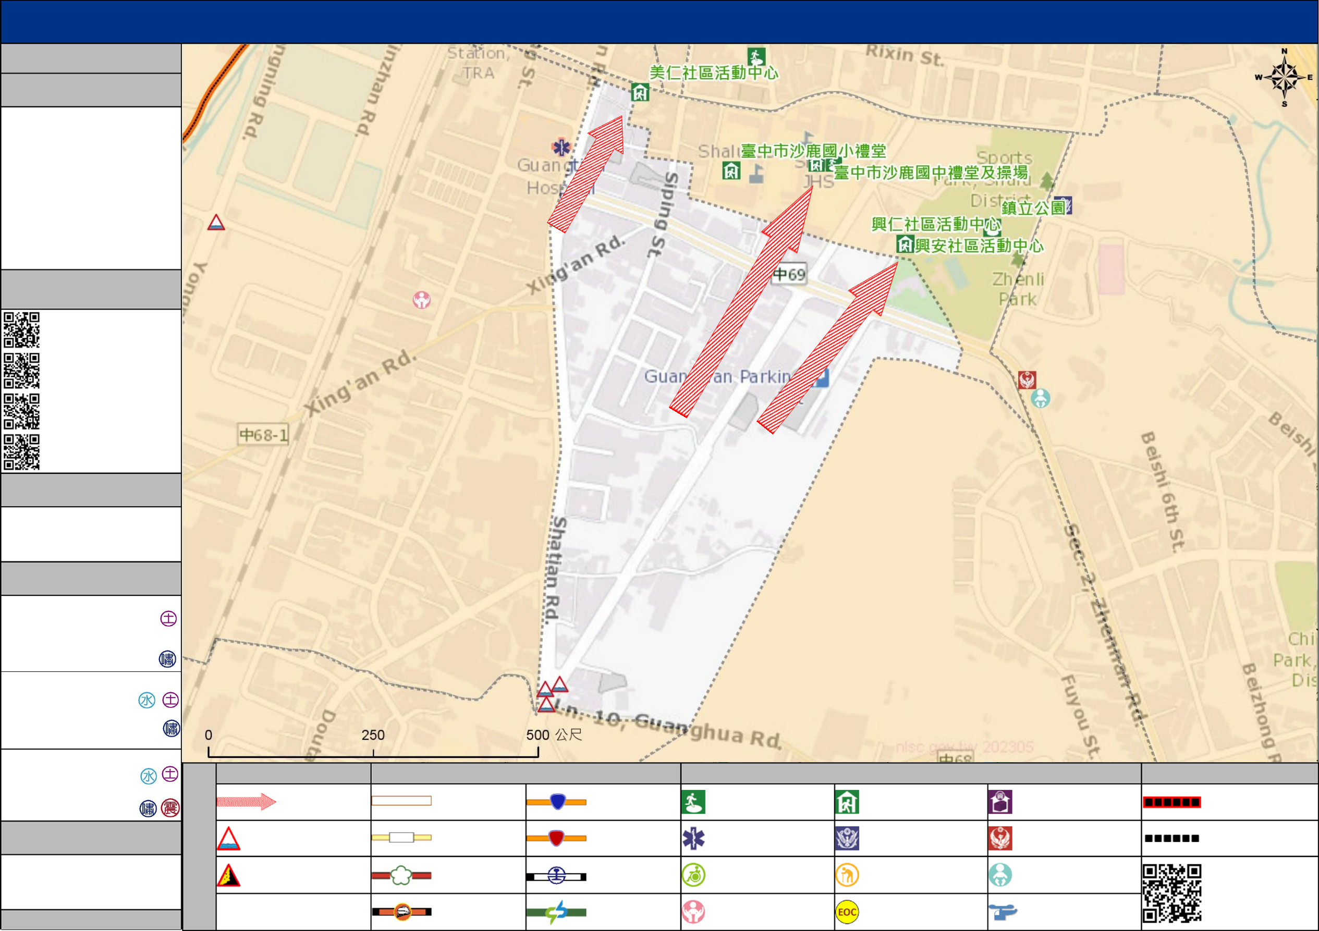Screen dimensions: 1319x931
Task: Select the plain black dashed boundary legend line
Action: 1171,839
